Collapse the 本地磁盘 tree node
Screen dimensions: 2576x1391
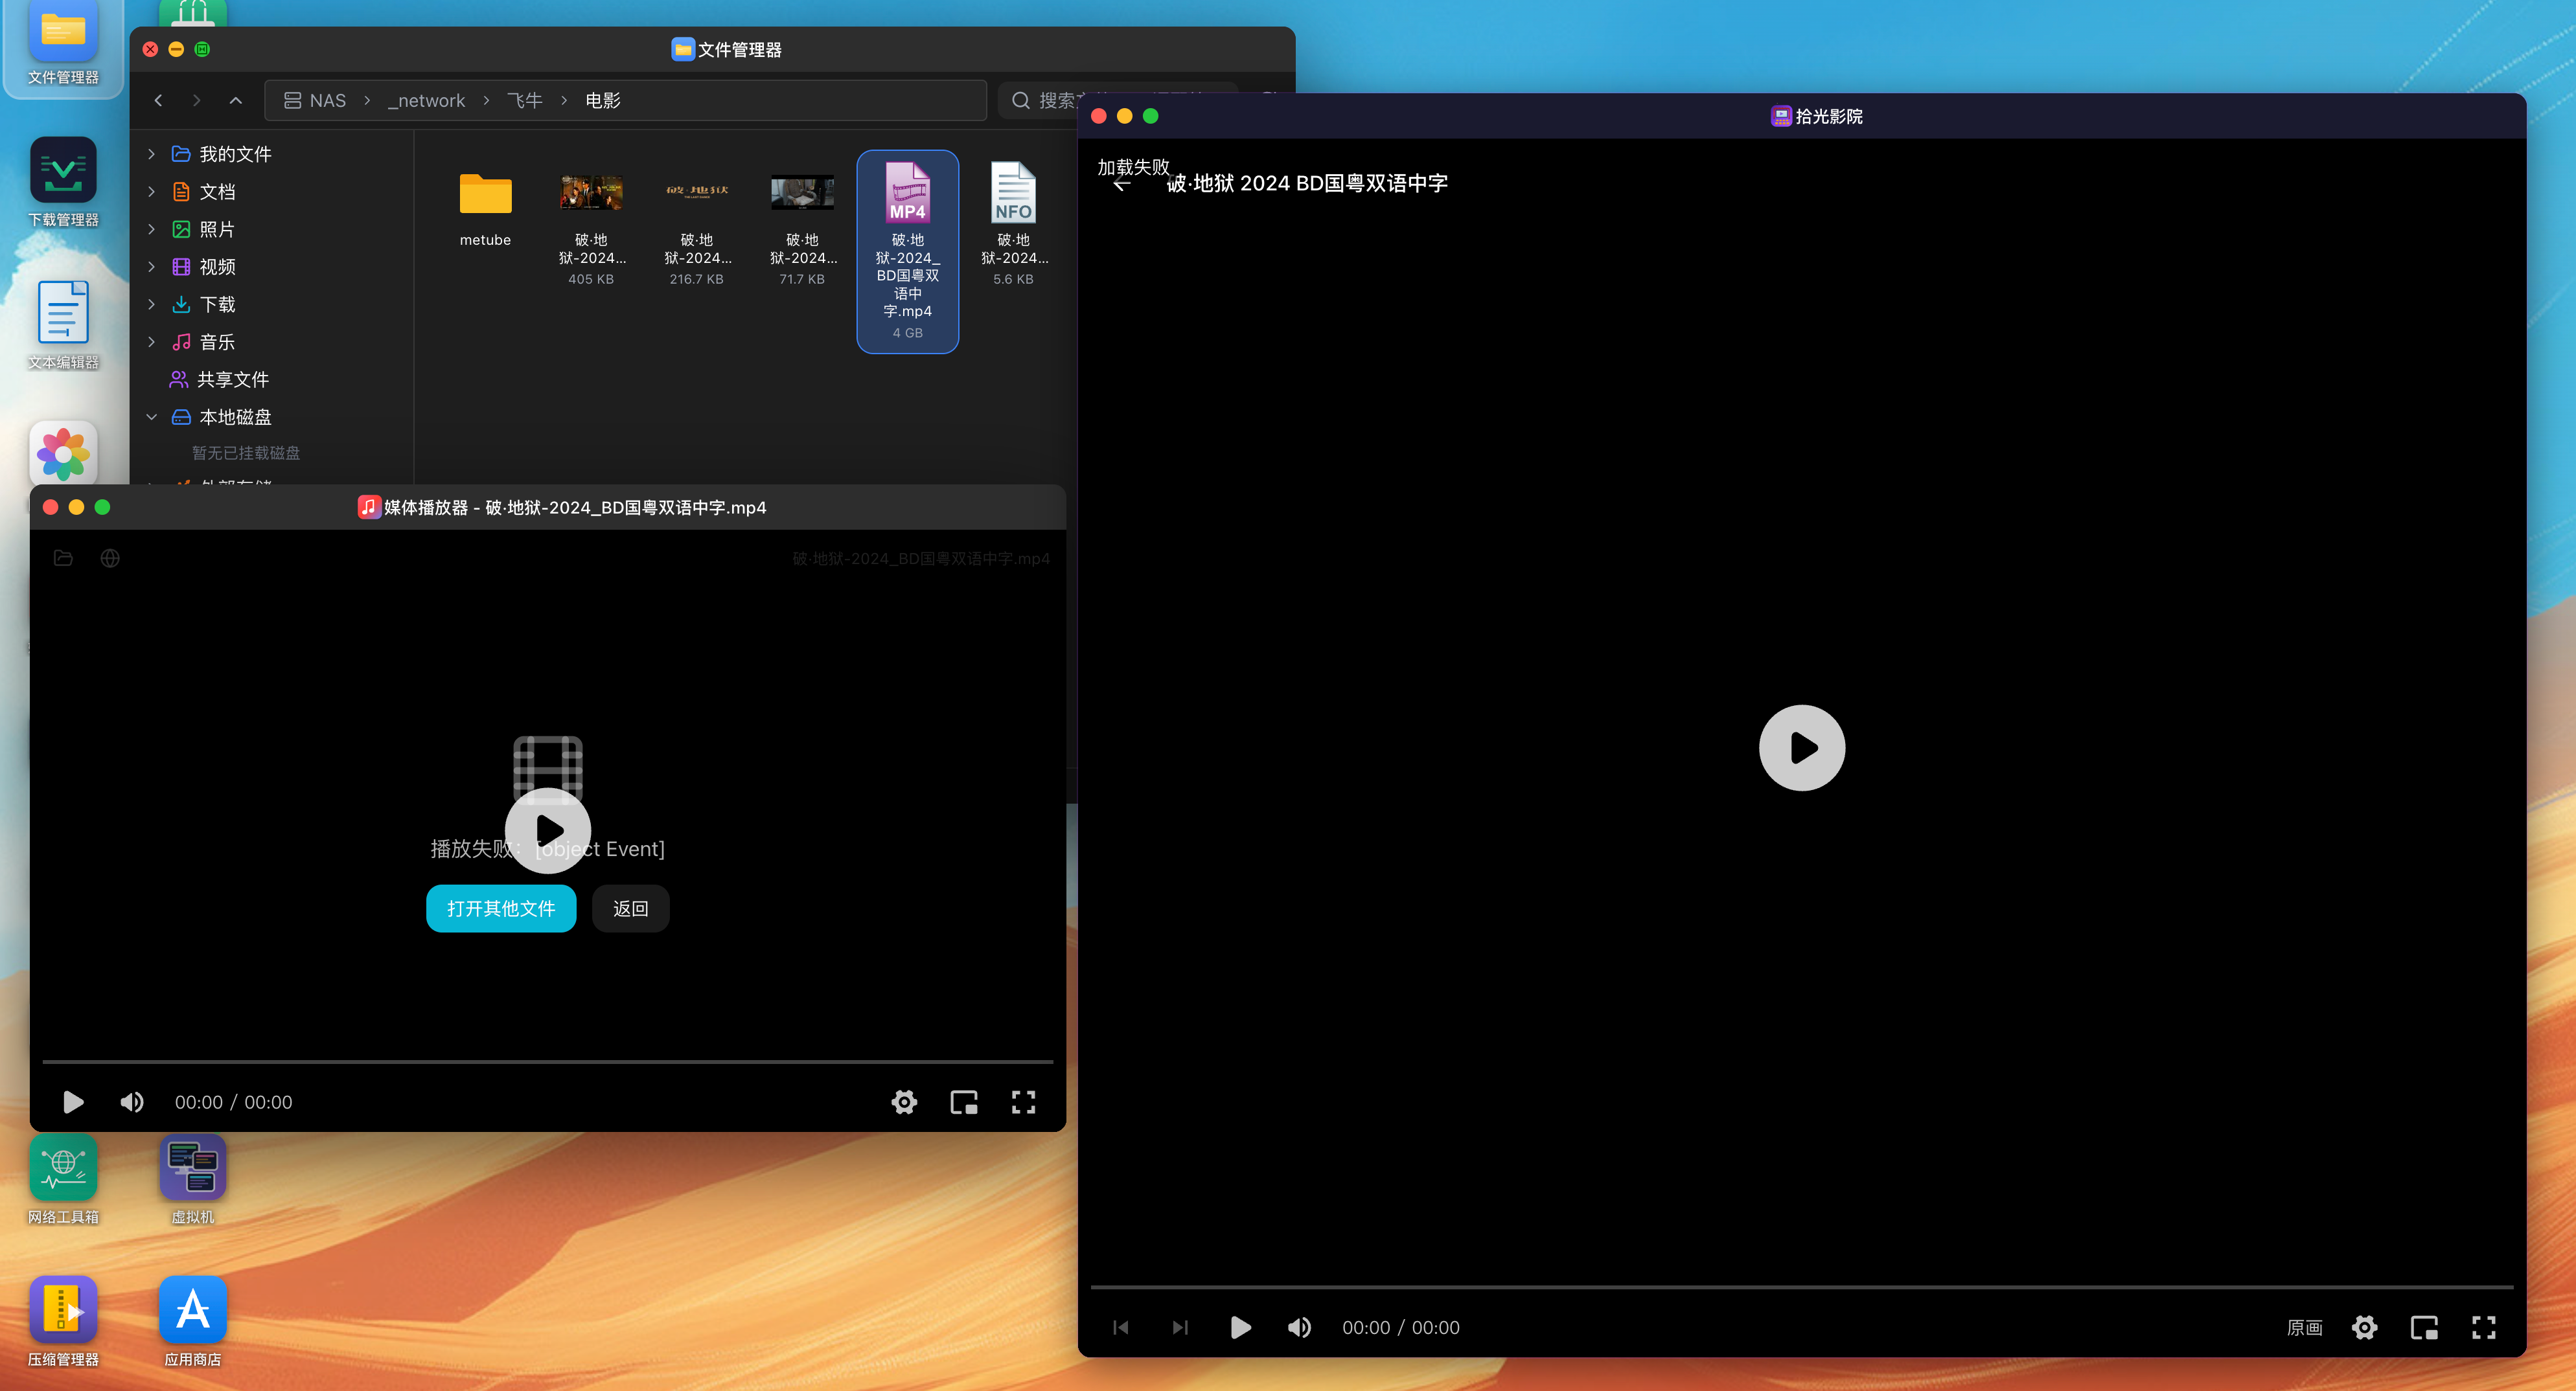(x=151, y=416)
